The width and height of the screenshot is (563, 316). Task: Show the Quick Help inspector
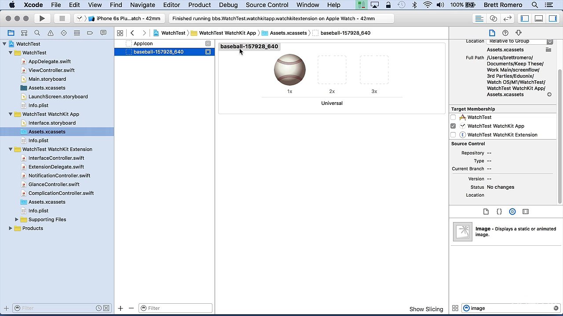pyautogui.click(x=505, y=33)
